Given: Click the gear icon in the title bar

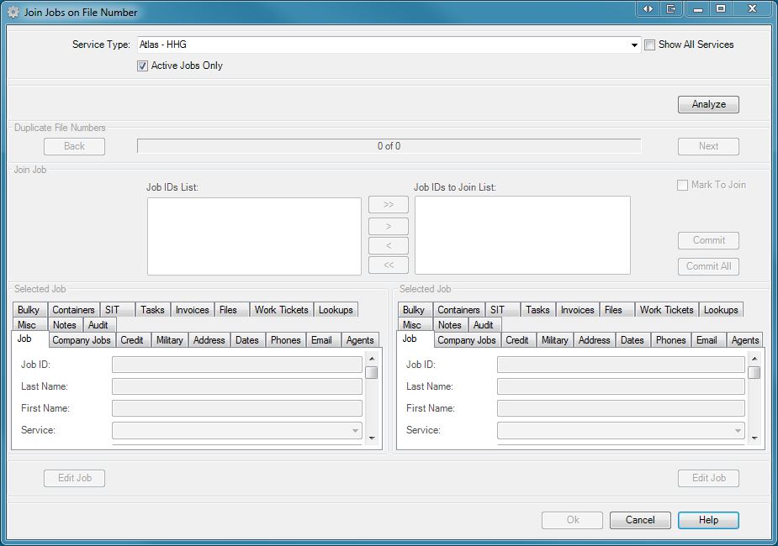Looking at the screenshot, I should coord(13,13).
